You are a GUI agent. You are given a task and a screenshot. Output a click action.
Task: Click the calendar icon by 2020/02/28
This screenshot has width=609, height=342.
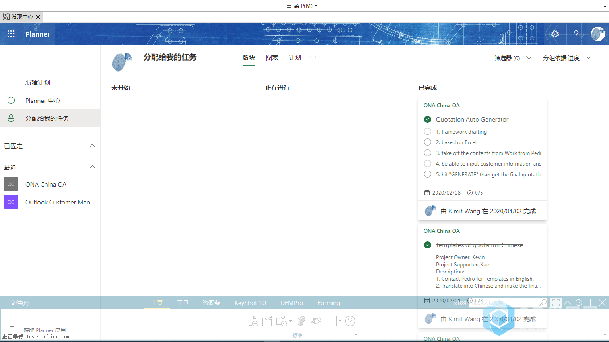tap(427, 193)
